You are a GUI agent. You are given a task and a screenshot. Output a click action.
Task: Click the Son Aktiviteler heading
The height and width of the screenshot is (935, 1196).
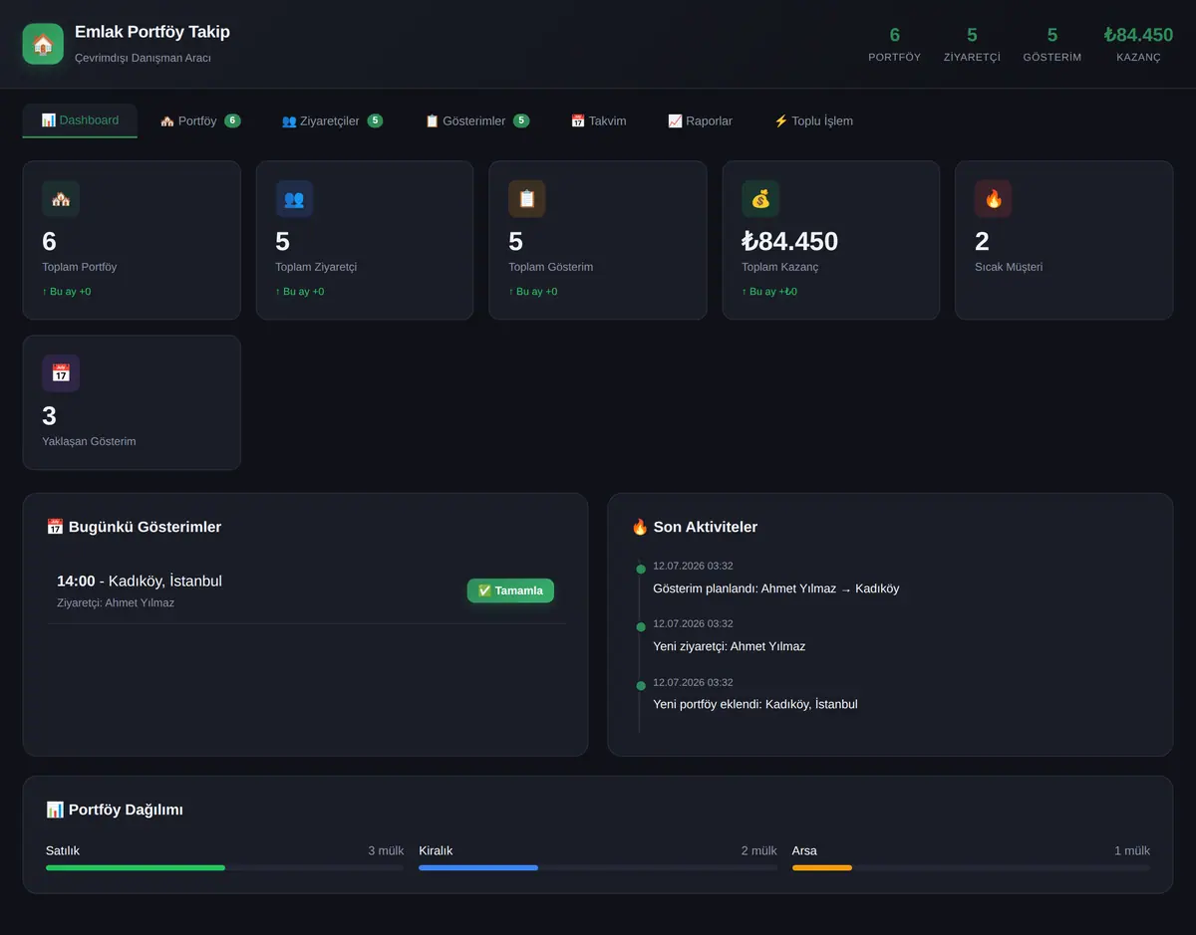click(695, 527)
